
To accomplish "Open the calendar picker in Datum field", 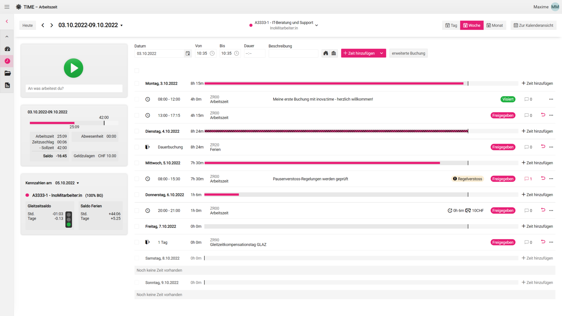I will [x=188, y=53].
